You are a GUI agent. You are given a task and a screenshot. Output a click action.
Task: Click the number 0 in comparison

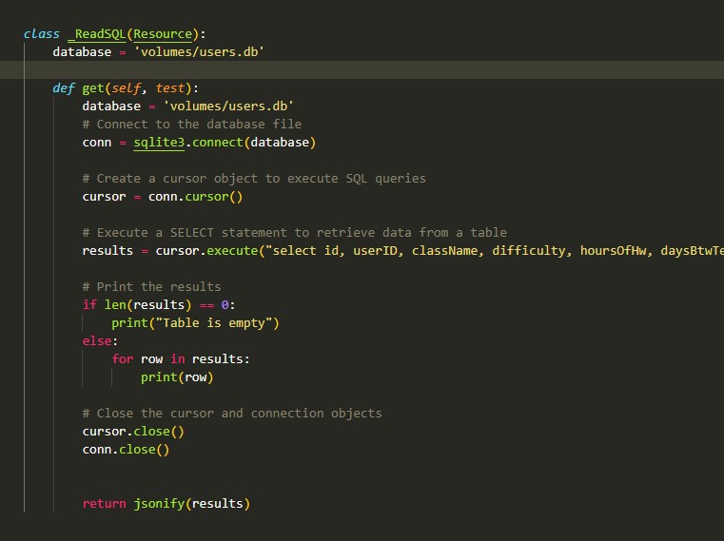(x=225, y=304)
